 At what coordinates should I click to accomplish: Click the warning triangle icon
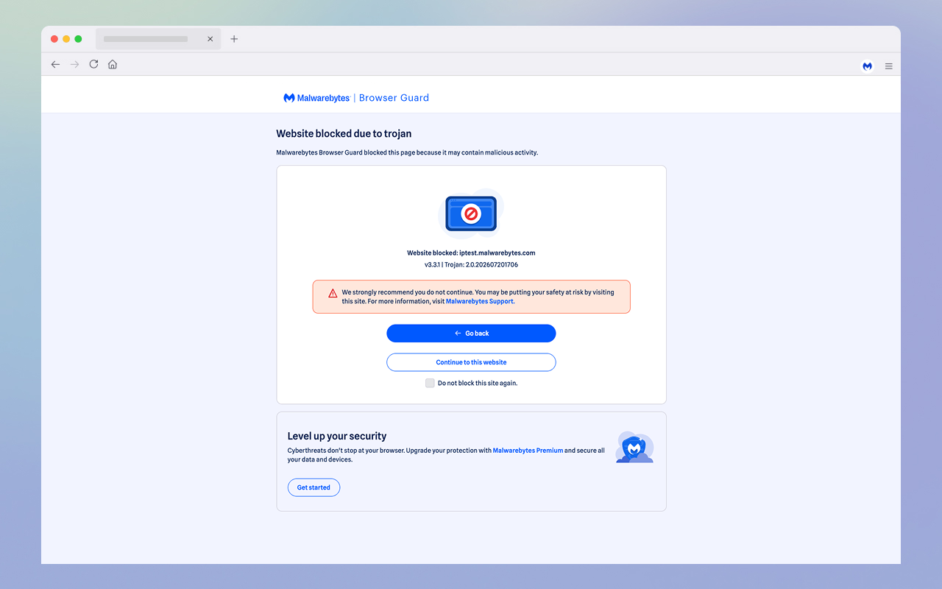pyautogui.click(x=333, y=293)
